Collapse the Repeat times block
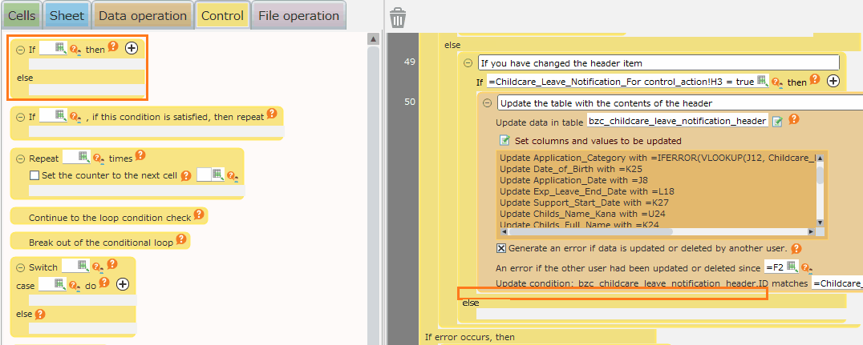This screenshot has height=345, width=863. coord(21,158)
